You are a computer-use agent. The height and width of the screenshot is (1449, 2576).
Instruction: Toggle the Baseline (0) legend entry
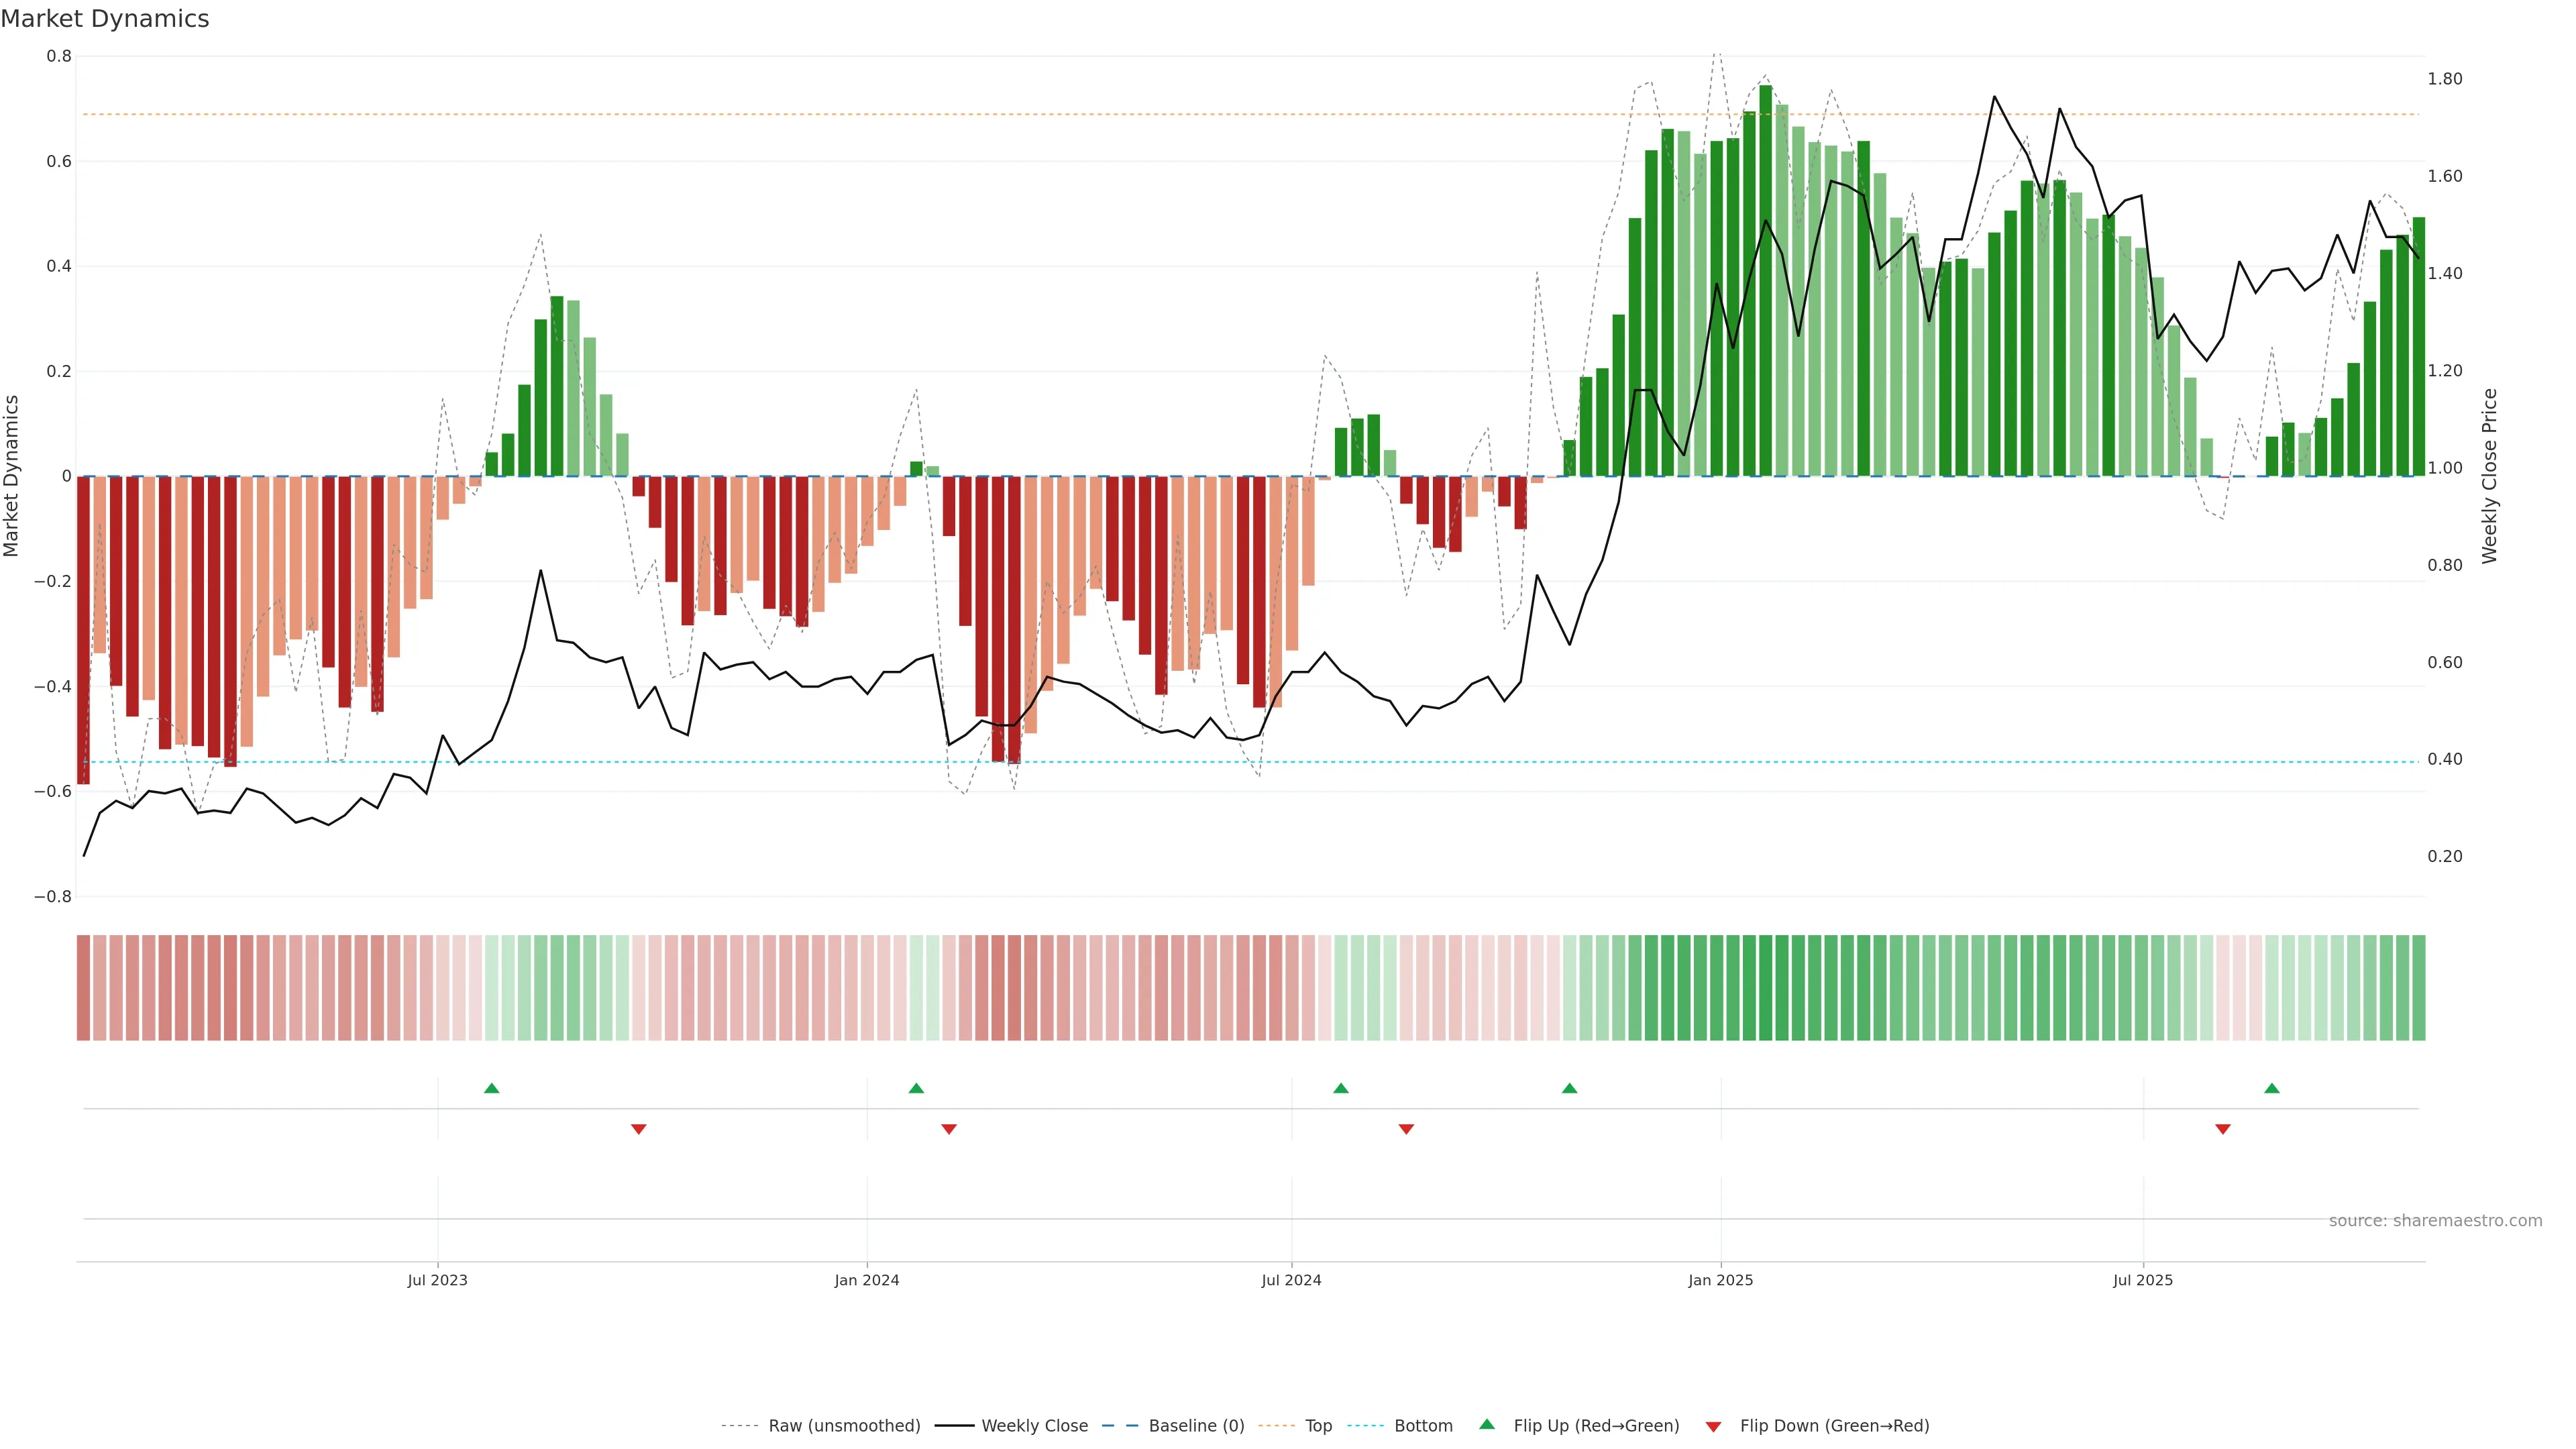point(1196,1425)
